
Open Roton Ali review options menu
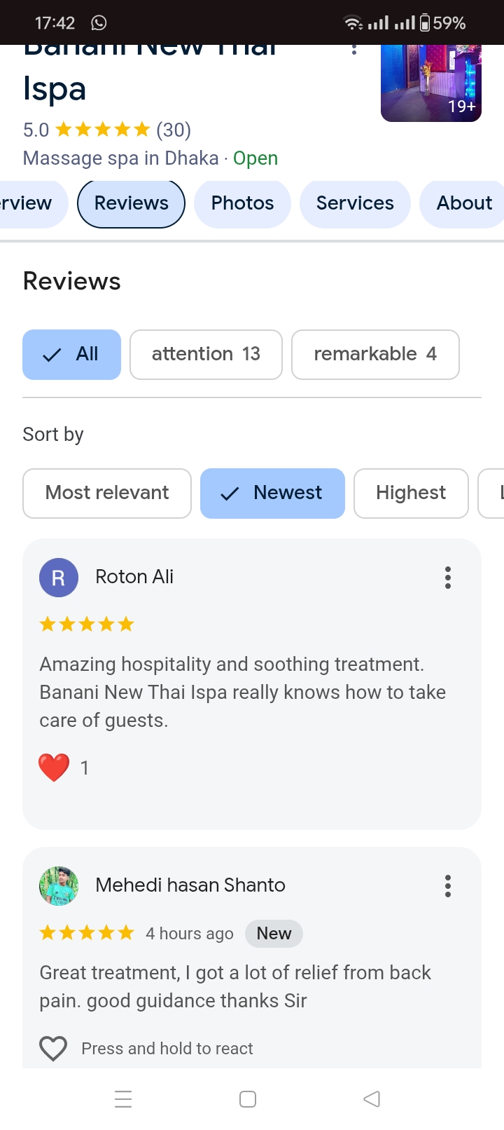pos(448,578)
